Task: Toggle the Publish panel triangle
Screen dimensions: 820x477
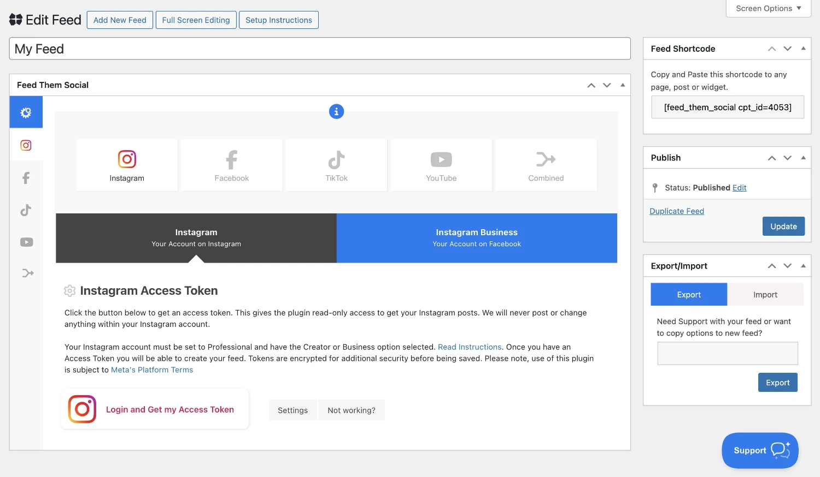Action: [803, 158]
